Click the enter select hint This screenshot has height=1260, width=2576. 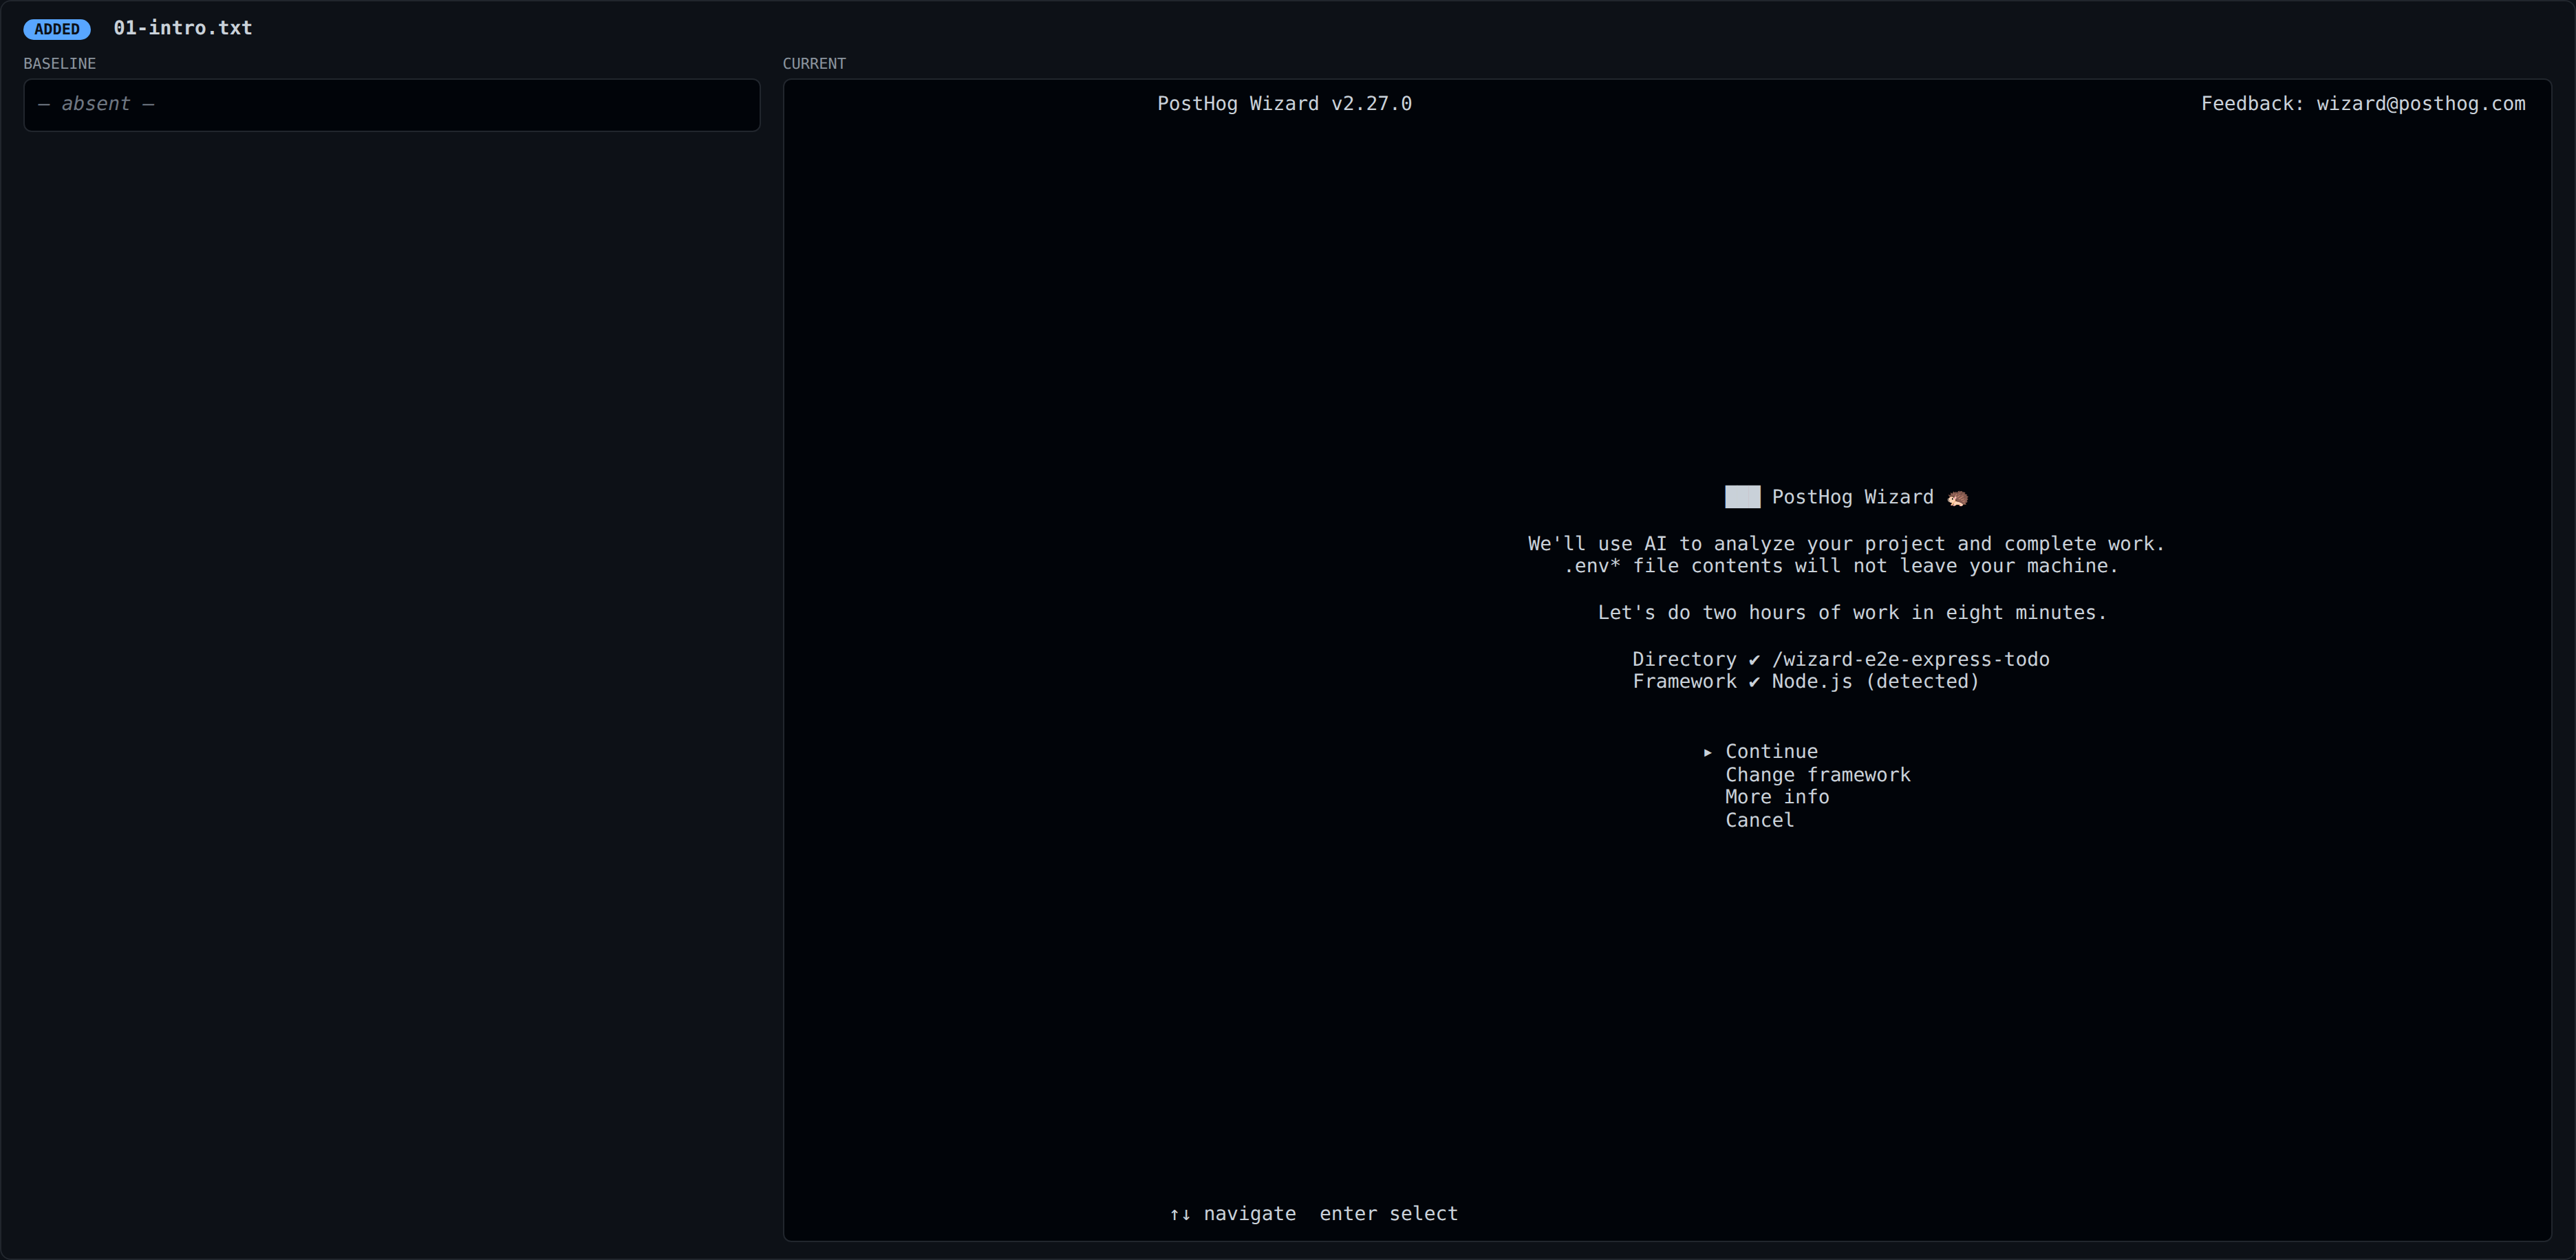pyautogui.click(x=1388, y=1213)
